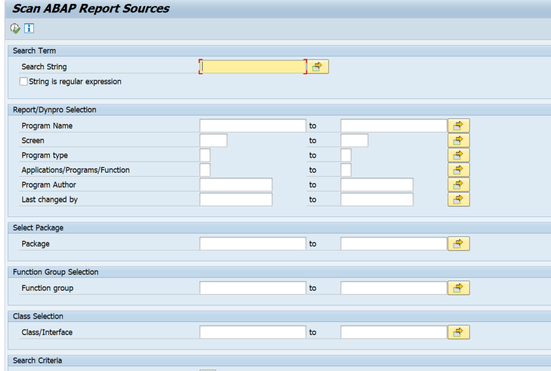Screen dimensions: 551x371
Task: Open multiple selection for Program Name
Action: (458, 125)
